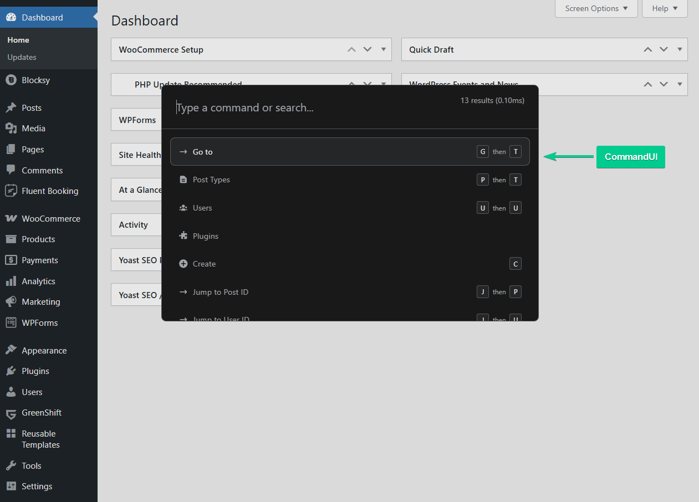
Task: Toggle the Quick Draft panel triangle
Action: [680, 49]
